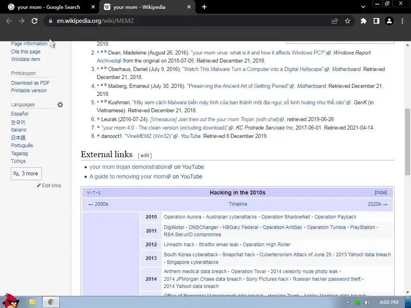Switch language to Español
This screenshot has height=308, width=411.
tap(20, 113)
